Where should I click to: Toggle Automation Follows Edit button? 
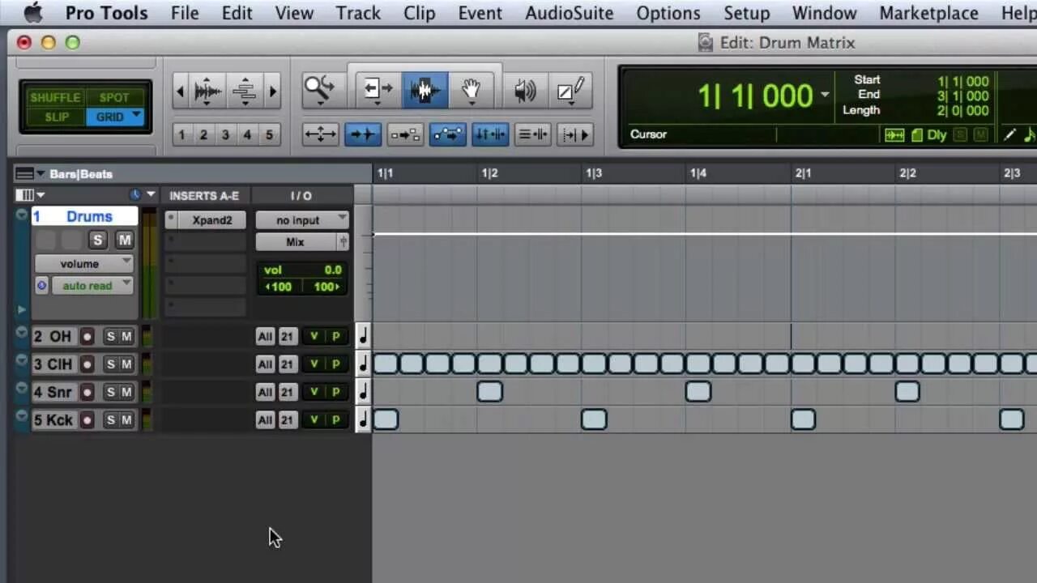click(447, 134)
